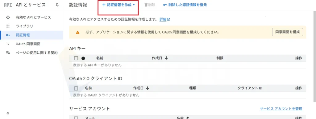Click 表示する API キーがありません text

pyautogui.click(x=97, y=65)
